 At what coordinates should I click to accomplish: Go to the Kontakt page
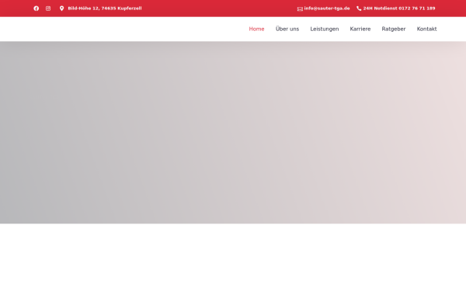pyautogui.click(x=426, y=29)
